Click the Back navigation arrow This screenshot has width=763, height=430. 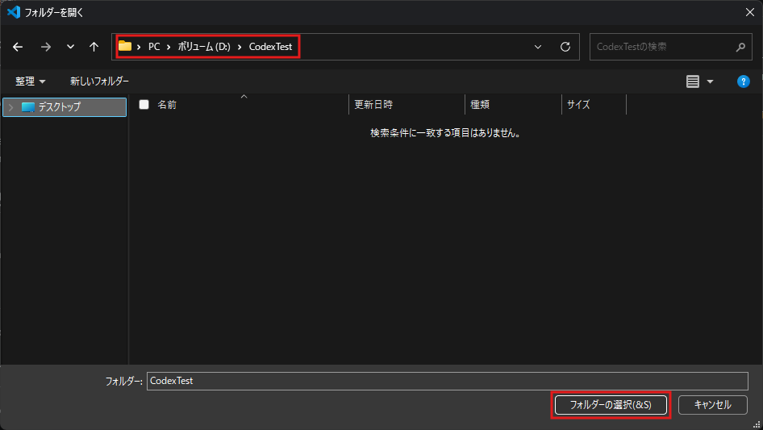point(19,47)
